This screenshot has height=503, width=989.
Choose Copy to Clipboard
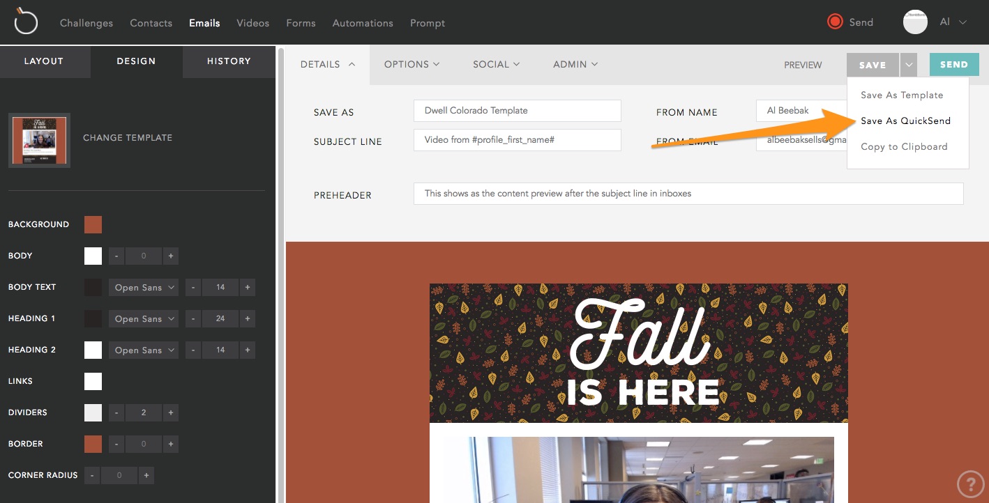coord(904,146)
